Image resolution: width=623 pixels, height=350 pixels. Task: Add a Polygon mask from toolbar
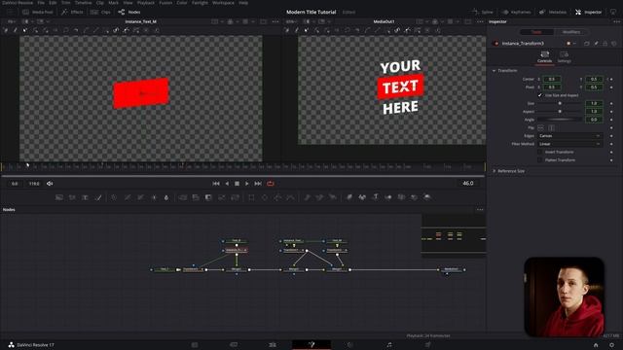(277, 197)
